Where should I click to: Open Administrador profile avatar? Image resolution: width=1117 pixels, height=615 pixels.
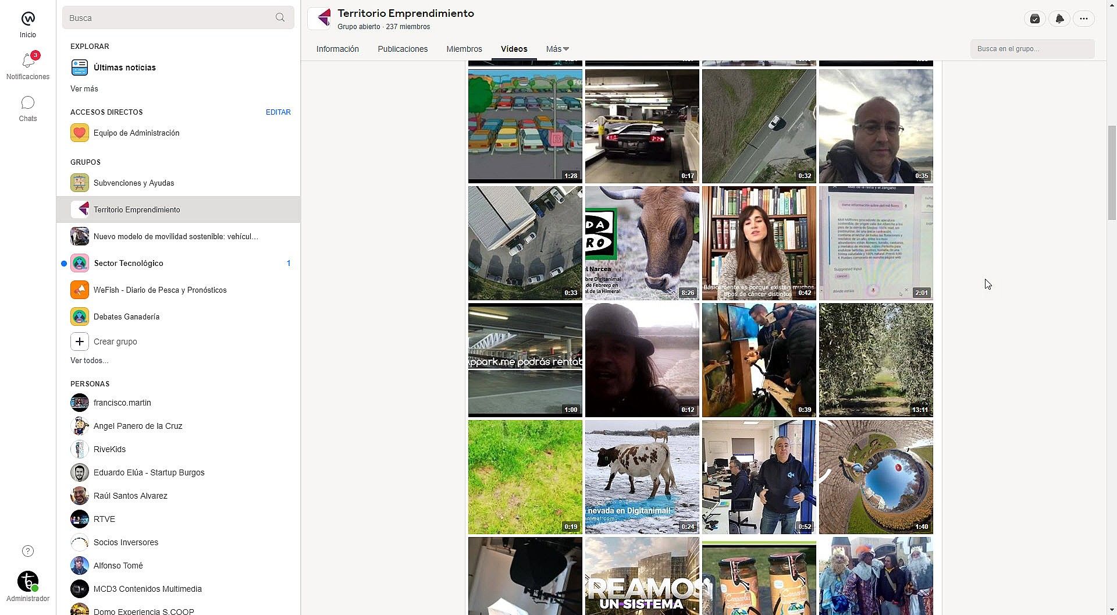pyautogui.click(x=28, y=581)
